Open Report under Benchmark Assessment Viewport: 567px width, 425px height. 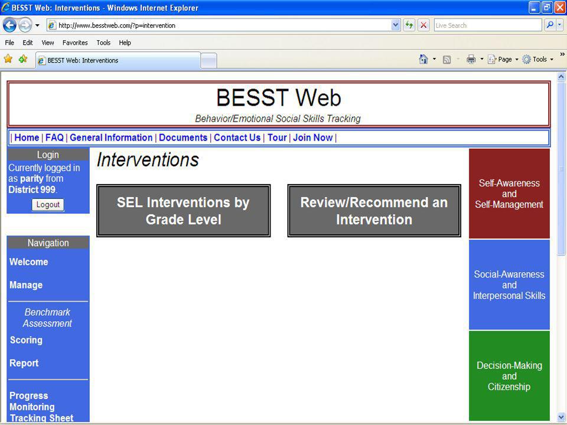(x=24, y=363)
